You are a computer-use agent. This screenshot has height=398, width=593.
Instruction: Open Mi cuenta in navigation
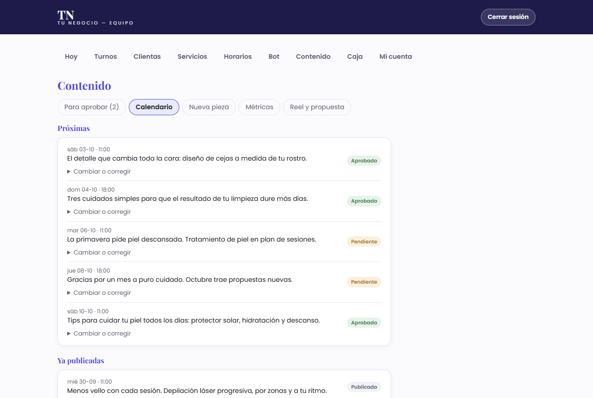pos(396,56)
